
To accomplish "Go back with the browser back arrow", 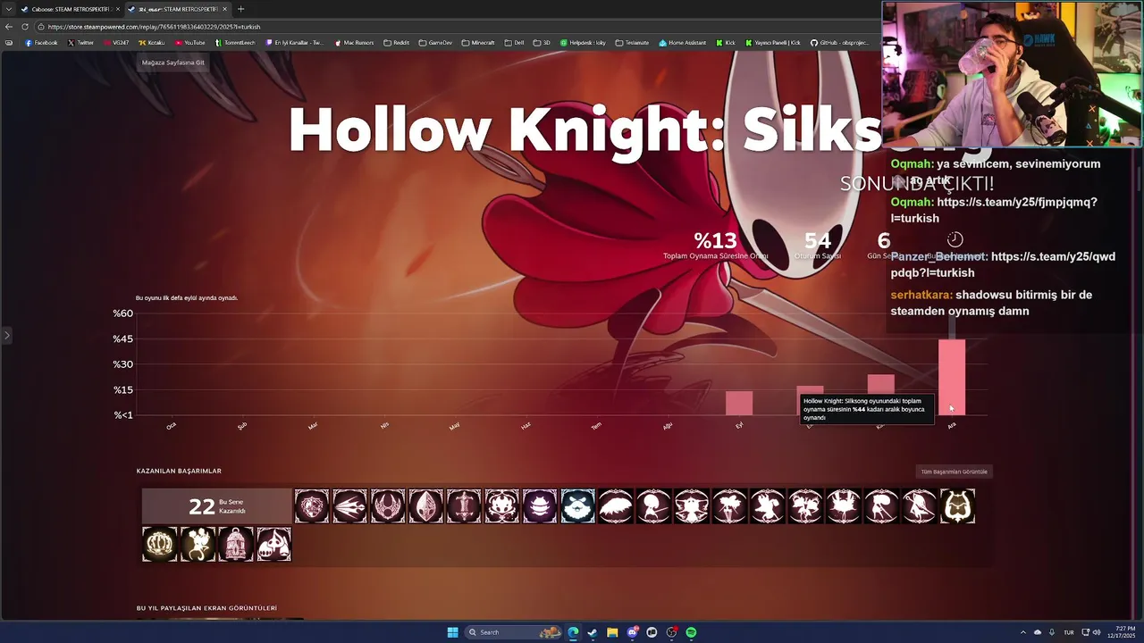I will pos(9,27).
